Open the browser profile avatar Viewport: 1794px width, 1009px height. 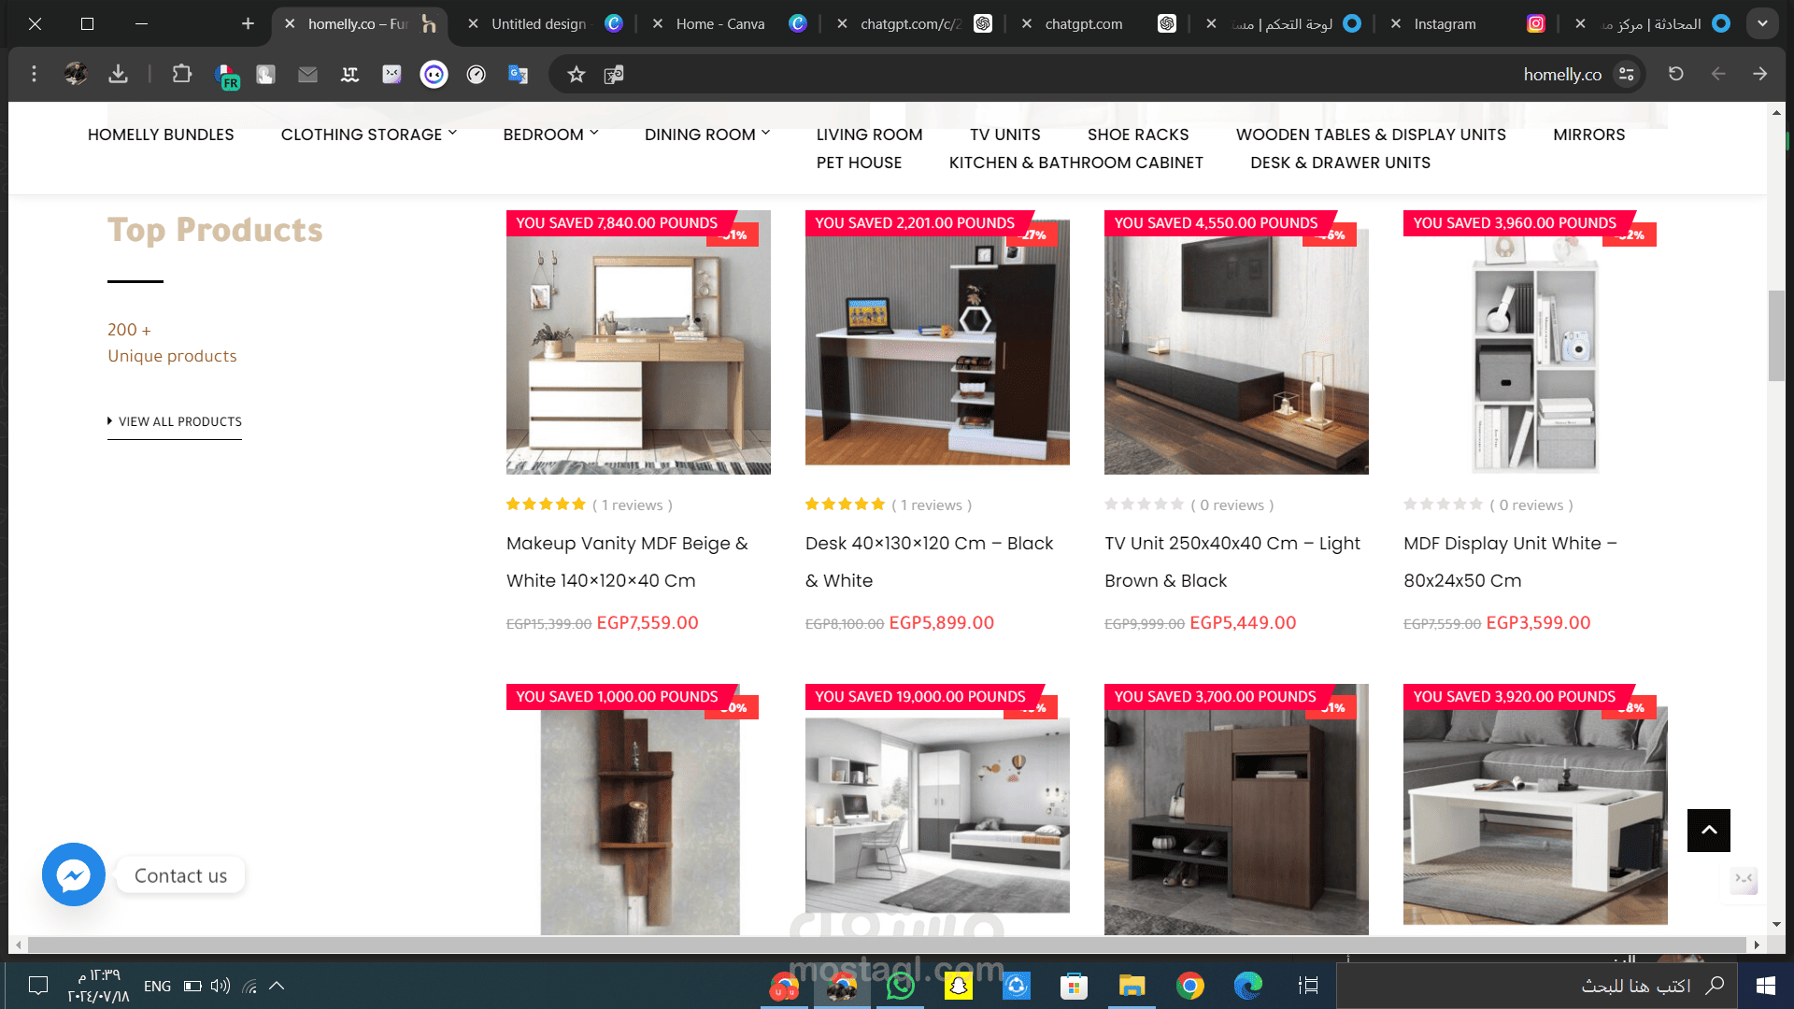pyautogui.click(x=76, y=74)
